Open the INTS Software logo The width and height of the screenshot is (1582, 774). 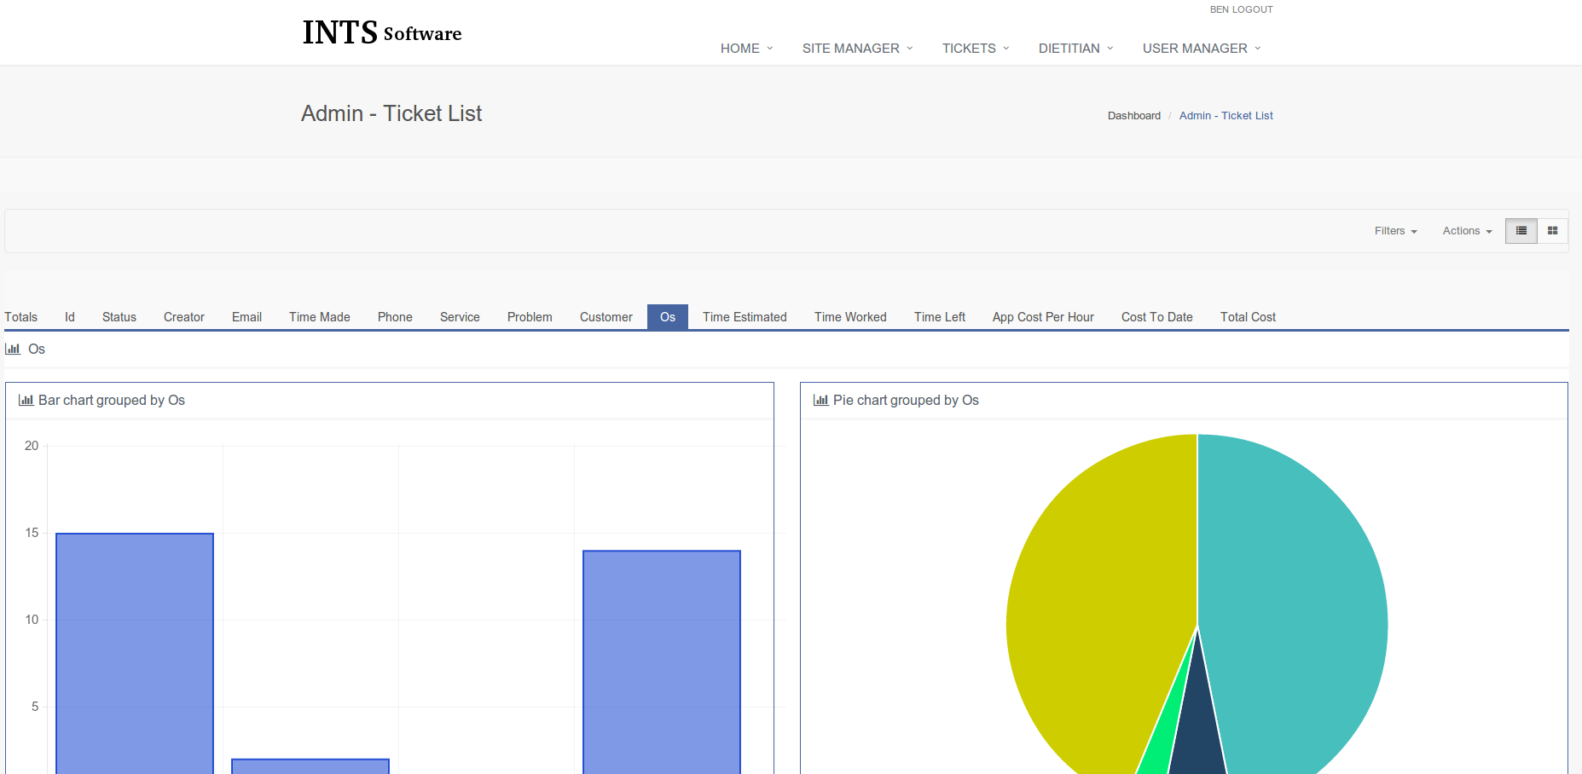click(381, 32)
